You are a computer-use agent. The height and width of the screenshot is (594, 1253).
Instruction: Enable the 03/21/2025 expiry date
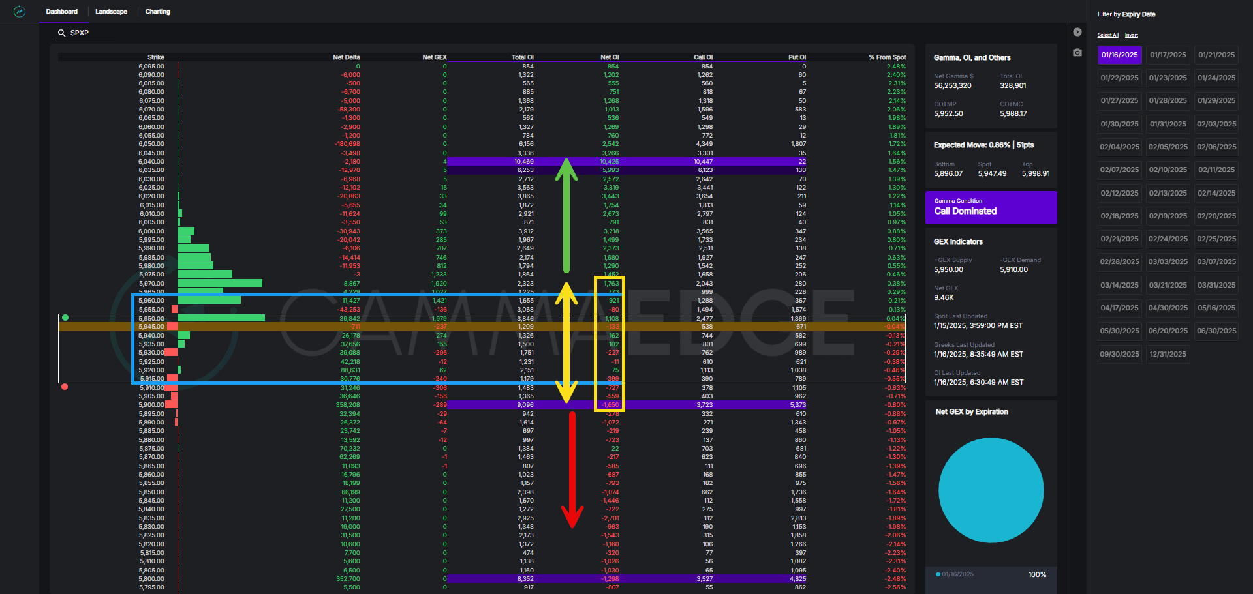click(x=1168, y=286)
